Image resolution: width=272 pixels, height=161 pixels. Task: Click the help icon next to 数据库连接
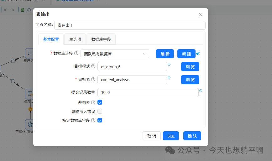pyautogui.click(x=76, y=53)
